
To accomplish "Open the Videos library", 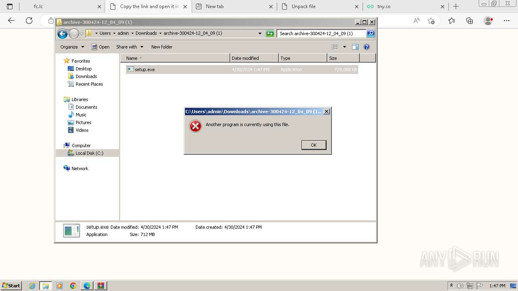I will pyautogui.click(x=82, y=130).
